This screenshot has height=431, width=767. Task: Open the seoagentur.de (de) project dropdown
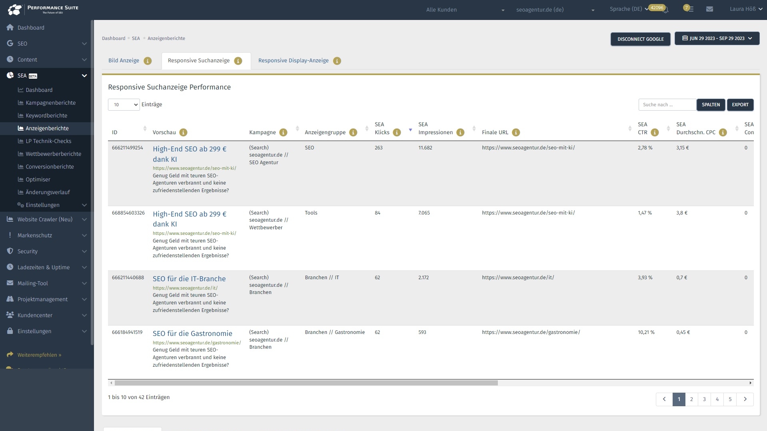555,10
